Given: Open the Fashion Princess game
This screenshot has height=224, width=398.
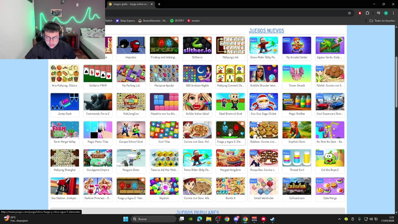Looking at the screenshot, I should (x=98, y=189).
